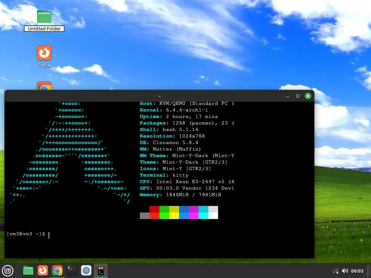Open Firefox from the taskbar
Screen dimensions: 371x278
[x=43, y=271]
